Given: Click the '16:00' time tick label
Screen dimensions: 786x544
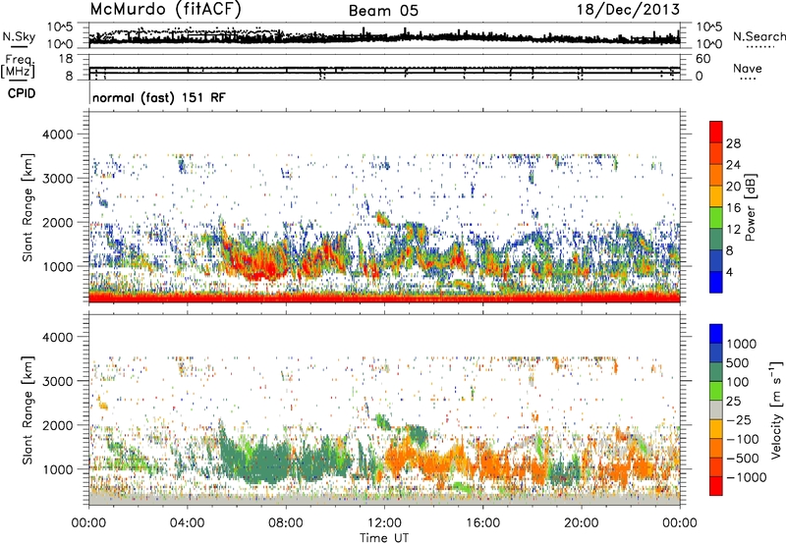Looking at the screenshot, I should coord(482,523).
